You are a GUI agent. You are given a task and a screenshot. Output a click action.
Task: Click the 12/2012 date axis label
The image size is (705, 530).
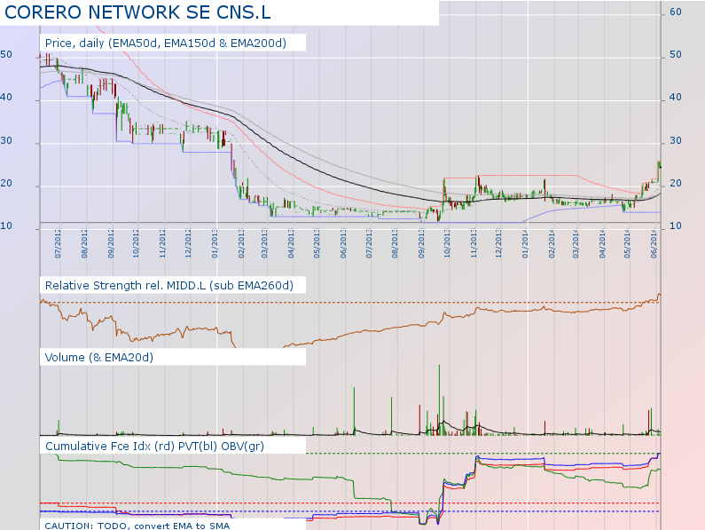coord(188,243)
